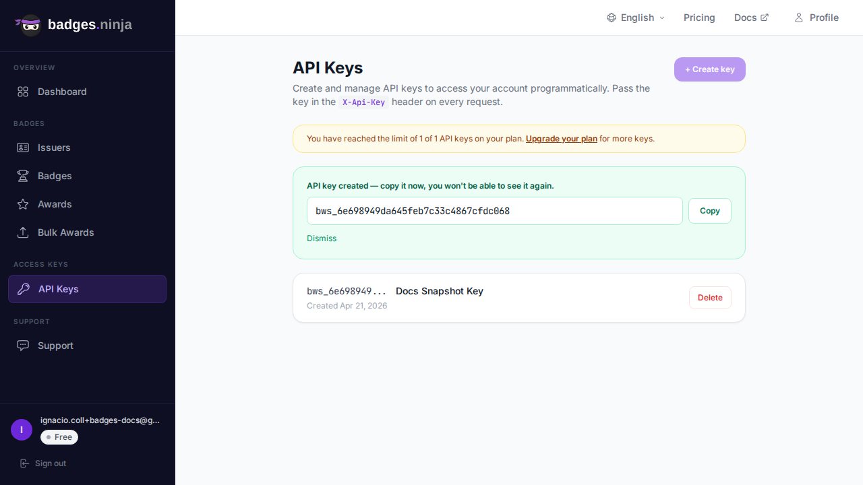This screenshot has width=863, height=485.
Task: Open Bulk Awards via upload icon
Action: point(23,232)
